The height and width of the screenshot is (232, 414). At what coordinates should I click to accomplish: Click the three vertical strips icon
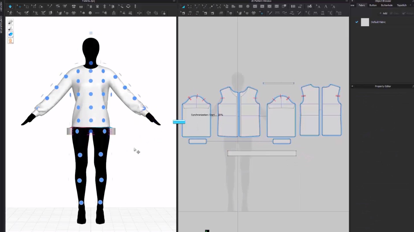click(293, 6)
